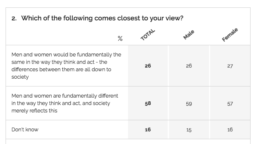Click the 'fundamentally the same' statement text

pyautogui.click(x=66, y=66)
